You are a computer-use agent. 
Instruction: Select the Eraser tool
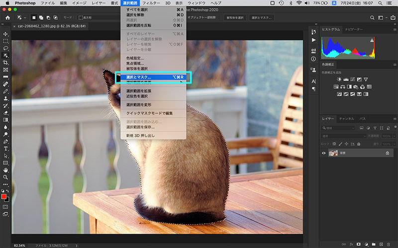5,113
